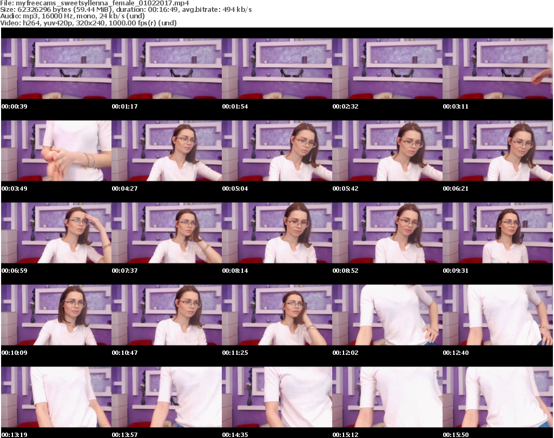This screenshot has width=554, height=438.
Task: Click the Audio mp3 info line
Action: [x=72, y=16]
